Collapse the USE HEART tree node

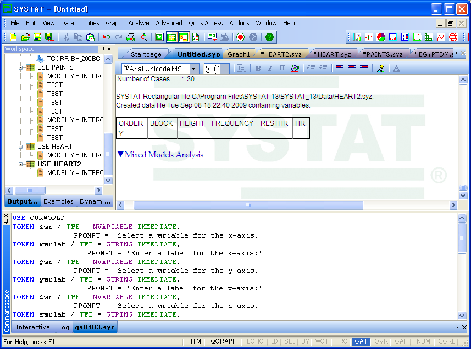pyautogui.click(x=20, y=147)
